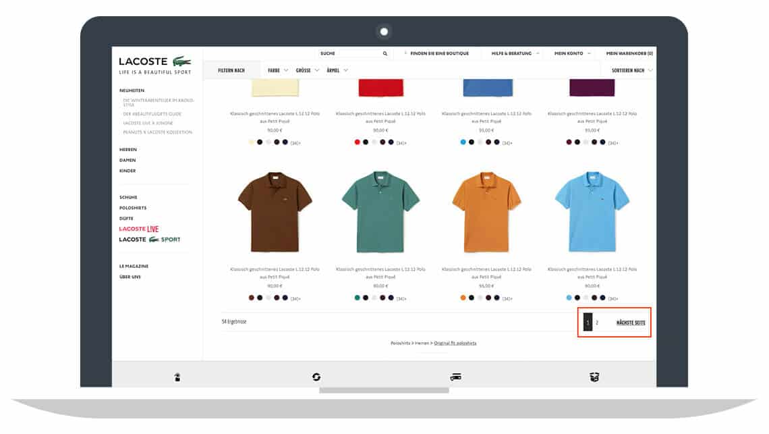This screenshot has height=434, width=769.
Task: Select Herren in the sidebar
Action: (128, 149)
